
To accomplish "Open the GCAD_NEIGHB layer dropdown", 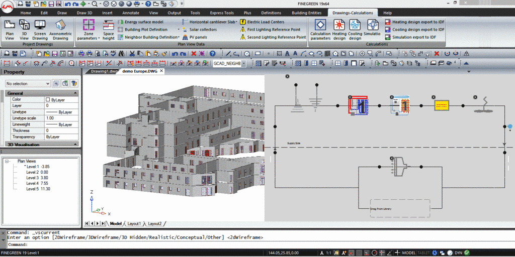I will (243, 64).
